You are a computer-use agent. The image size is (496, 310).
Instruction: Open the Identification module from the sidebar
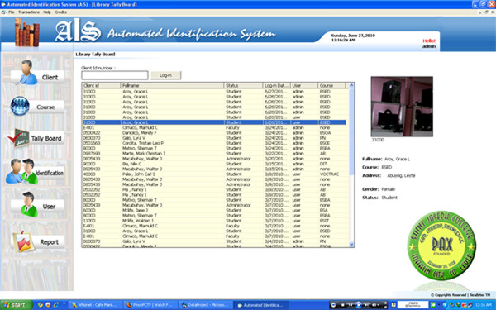pos(36,171)
